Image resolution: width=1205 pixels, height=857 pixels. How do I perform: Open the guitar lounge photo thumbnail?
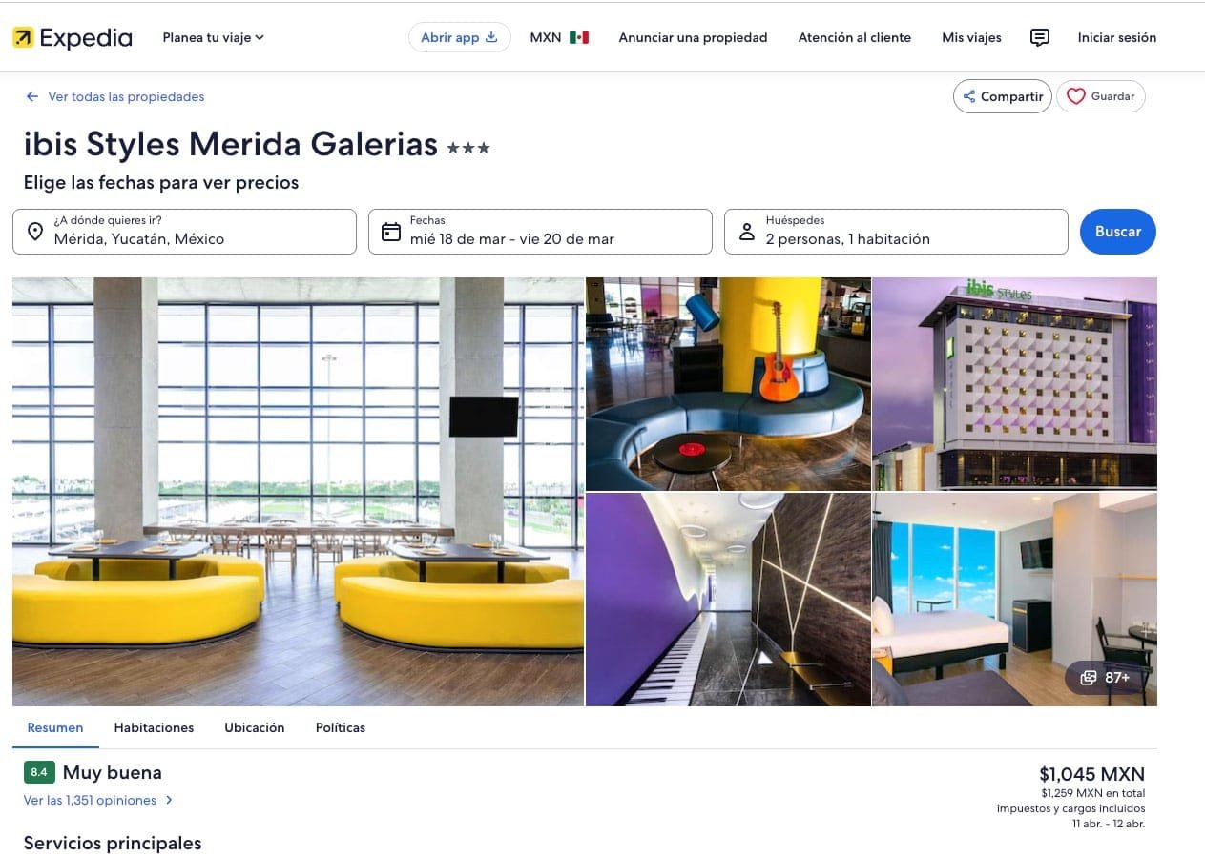click(x=728, y=384)
